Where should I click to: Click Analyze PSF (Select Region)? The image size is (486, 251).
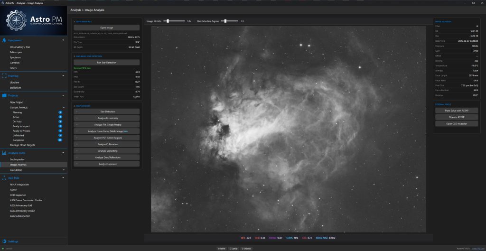click(x=107, y=138)
